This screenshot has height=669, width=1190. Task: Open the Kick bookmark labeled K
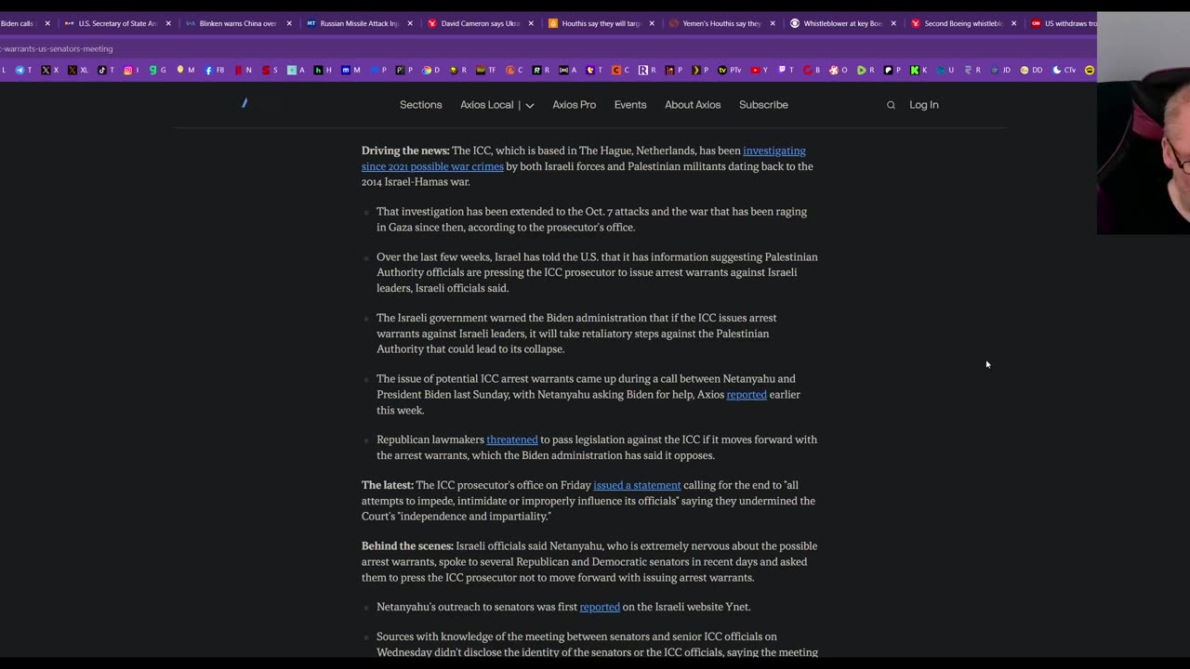click(x=919, y=70)
